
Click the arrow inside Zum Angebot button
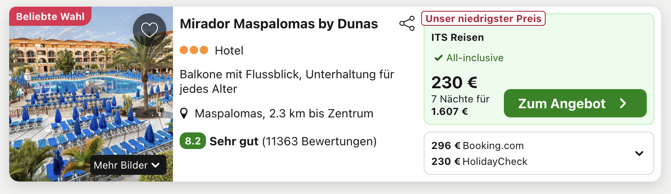click(623, 103)
